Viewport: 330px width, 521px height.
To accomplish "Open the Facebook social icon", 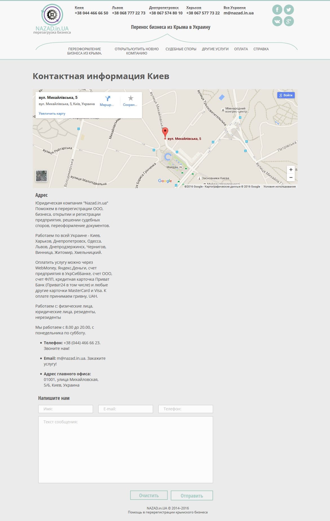I will 277,10.
